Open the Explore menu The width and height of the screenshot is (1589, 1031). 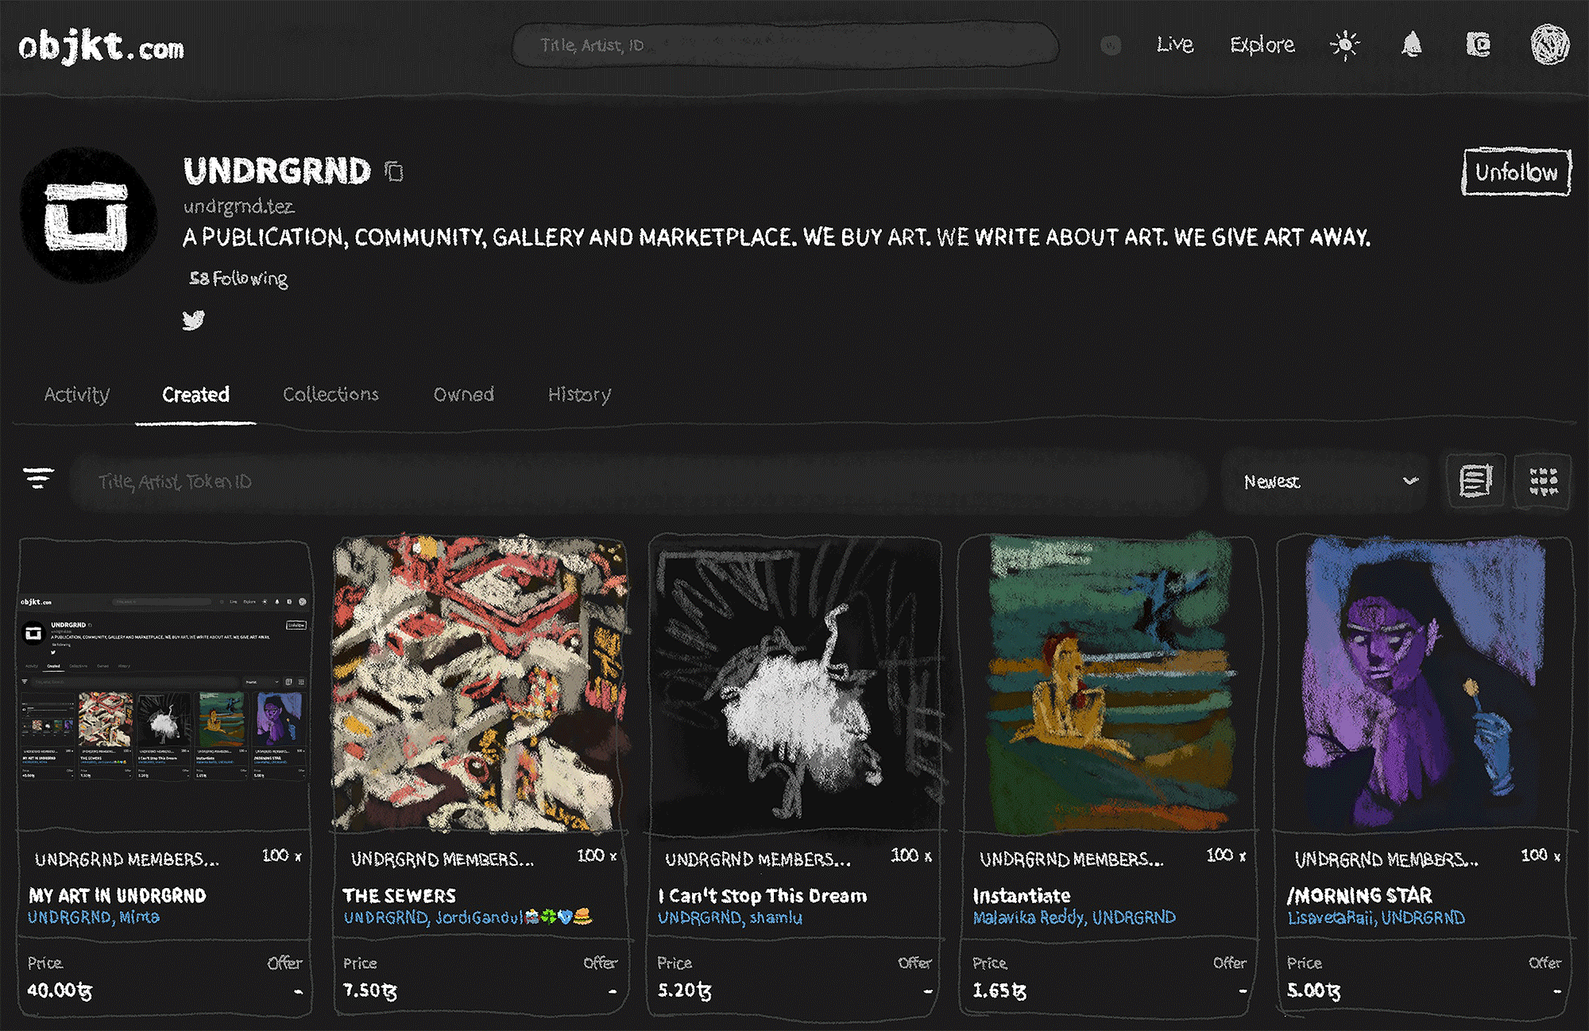point(1262,45)
